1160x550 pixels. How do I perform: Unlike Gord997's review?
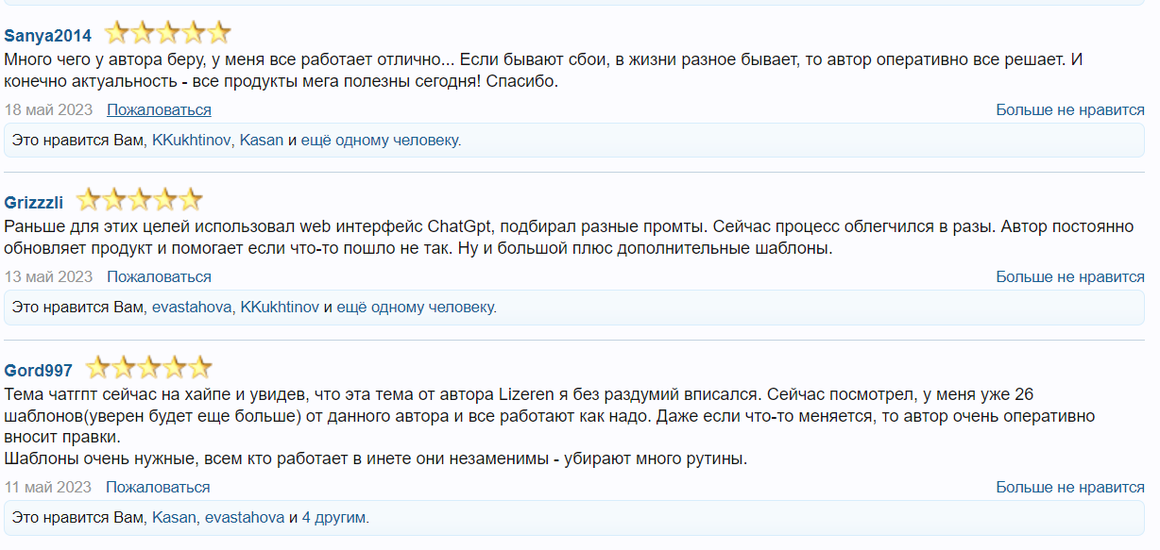[1069, 487]
